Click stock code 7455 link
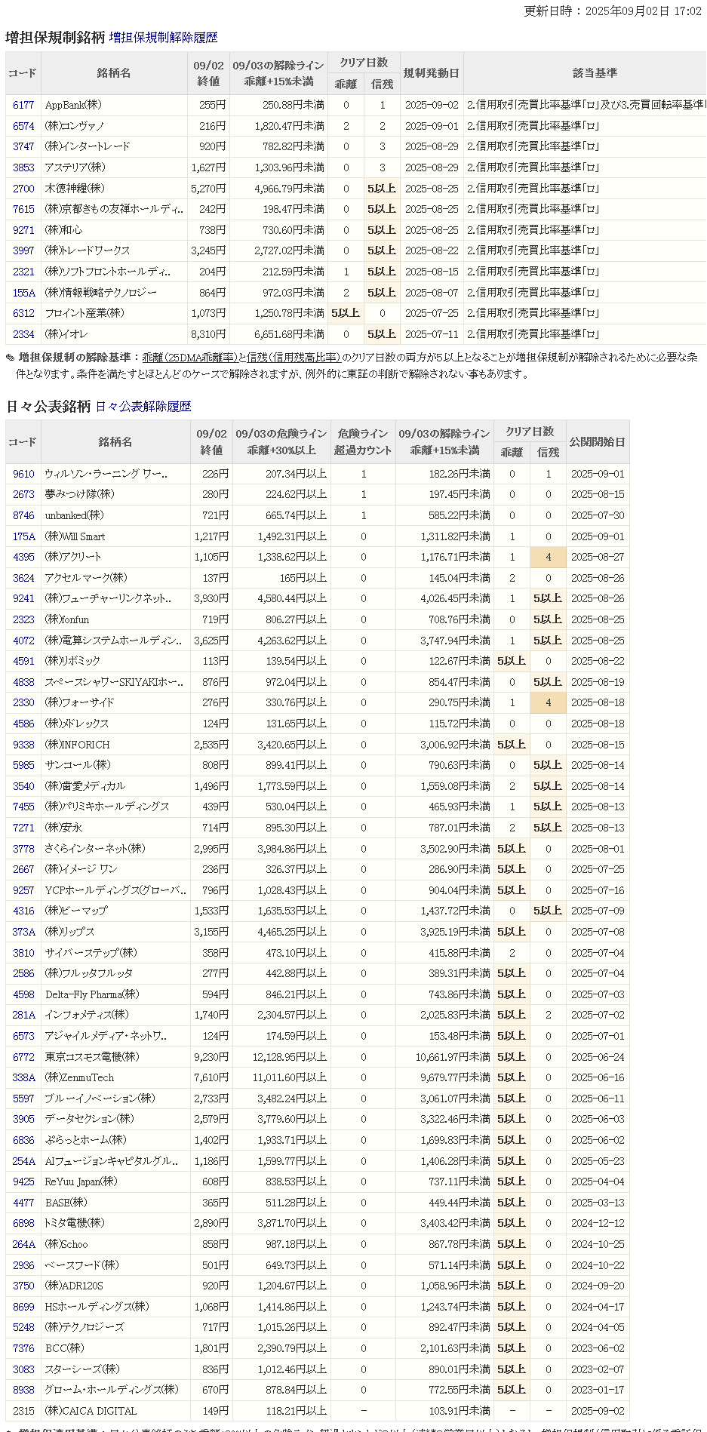Screen dimensions: 707x1432 [23, 807]
